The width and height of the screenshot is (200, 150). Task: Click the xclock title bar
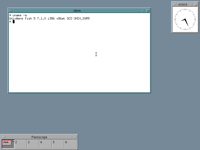tap(183, 4)
